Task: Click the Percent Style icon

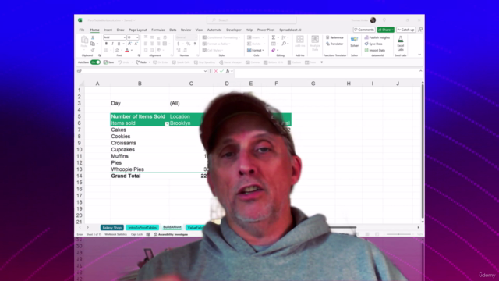Action: point(188,44)
